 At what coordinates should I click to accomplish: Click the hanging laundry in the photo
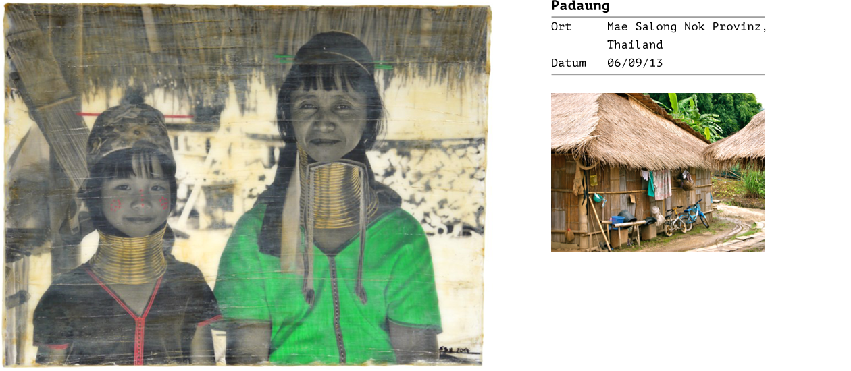point(657,184)
